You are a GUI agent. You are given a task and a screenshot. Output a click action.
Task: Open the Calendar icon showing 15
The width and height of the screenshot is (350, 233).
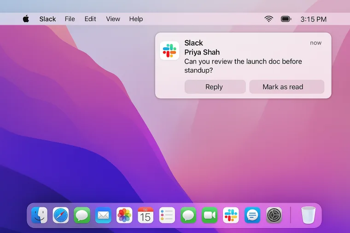[146, 215]
